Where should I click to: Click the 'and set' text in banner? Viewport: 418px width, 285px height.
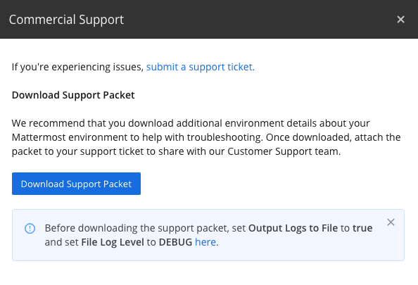(62, 242)
